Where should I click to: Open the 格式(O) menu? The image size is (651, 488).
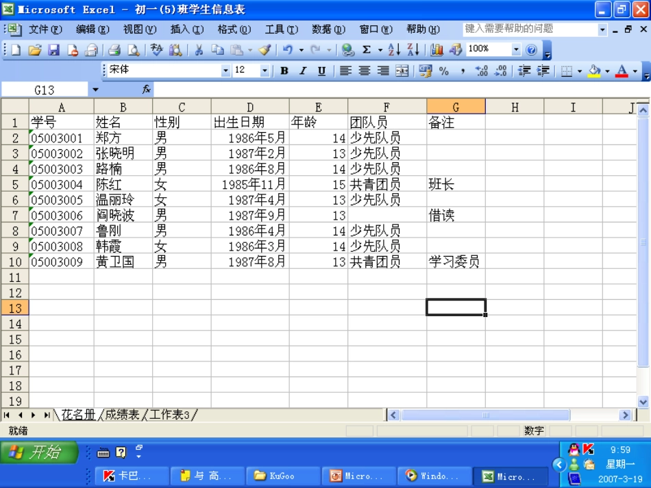point(234,29)
